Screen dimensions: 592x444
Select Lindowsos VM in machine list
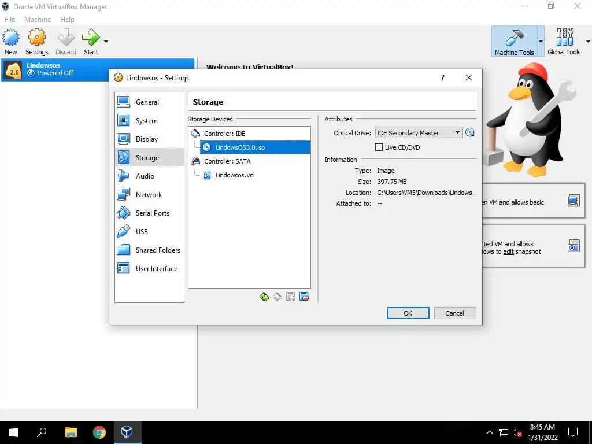click(97, 69)
